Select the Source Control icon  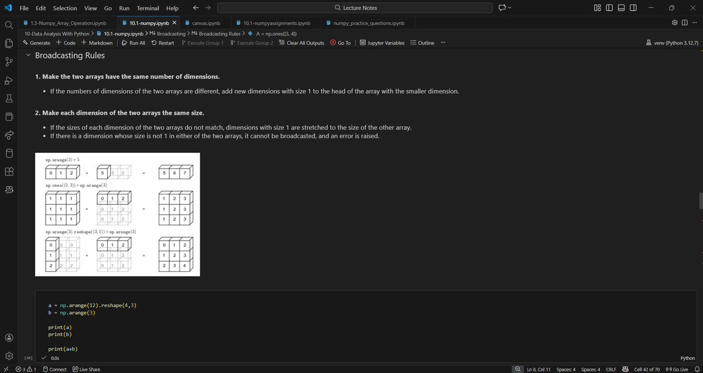pyautogui.click(x=8, y=61)
